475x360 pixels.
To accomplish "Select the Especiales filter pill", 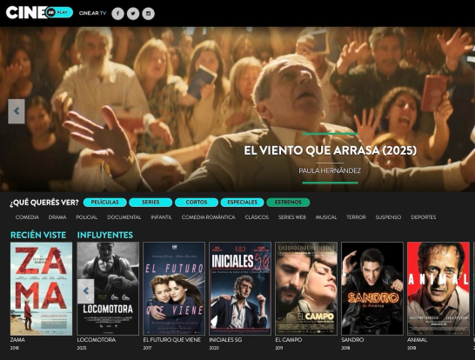I will pyautogui.click(x=242, y=203).
